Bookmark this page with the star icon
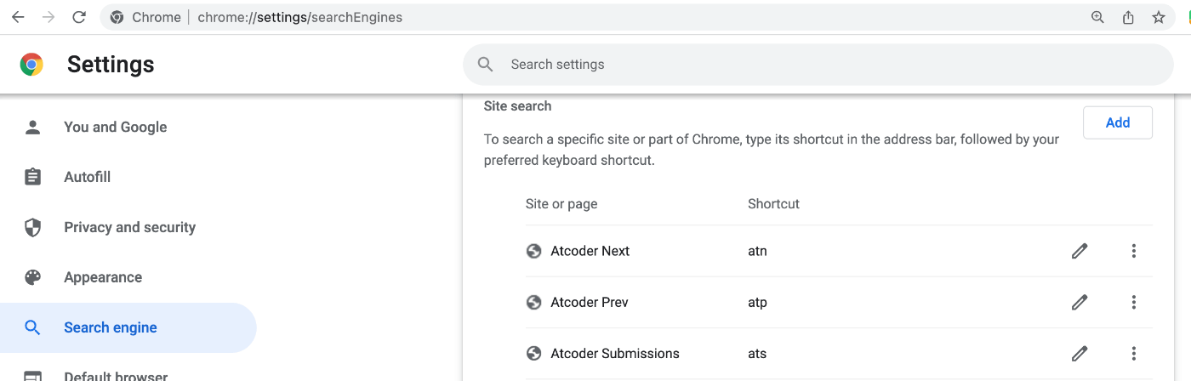Screen dimensions: 1191x381 coord(1159,17)
